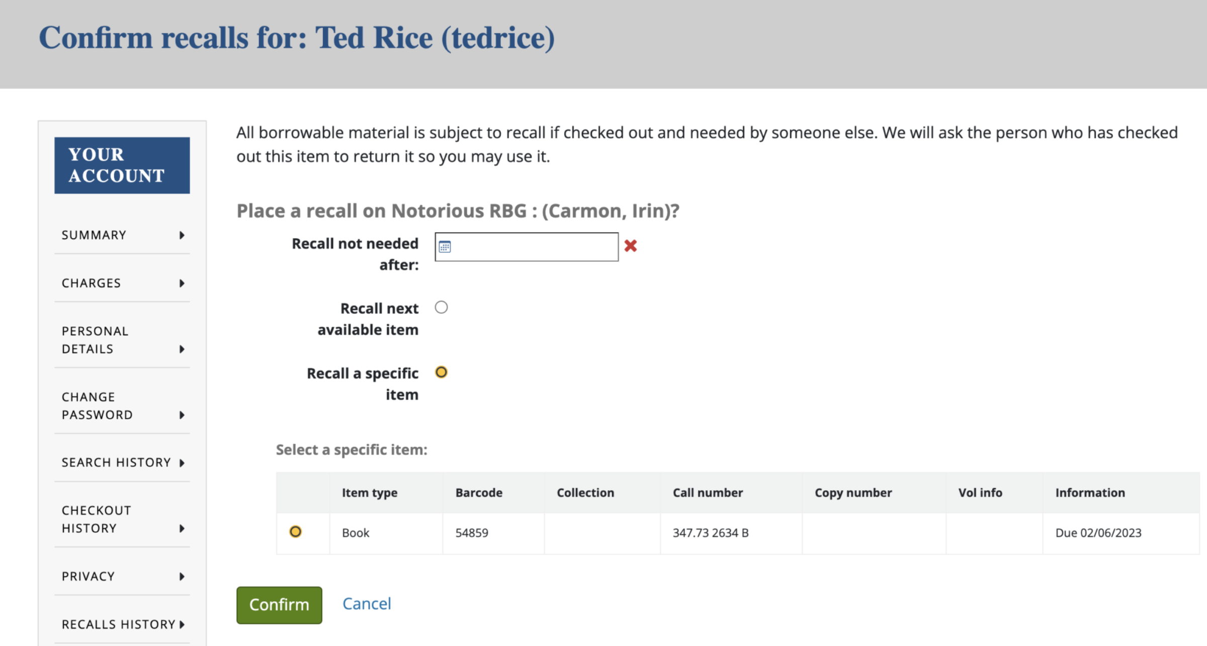Choose the Book item barcode 54859 radio
The height and width of the screenshot is (646, 1207).
(x=296, y=532)
